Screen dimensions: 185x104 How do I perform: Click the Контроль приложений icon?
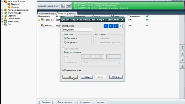click(5, 10)
